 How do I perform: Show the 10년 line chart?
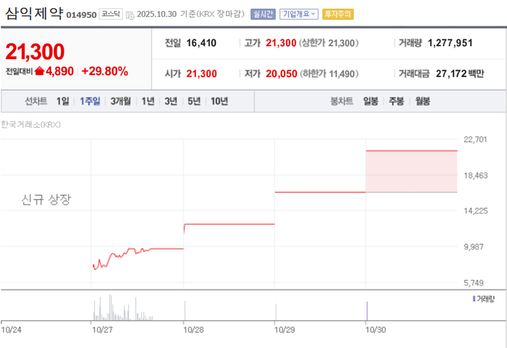coord(219,102)
